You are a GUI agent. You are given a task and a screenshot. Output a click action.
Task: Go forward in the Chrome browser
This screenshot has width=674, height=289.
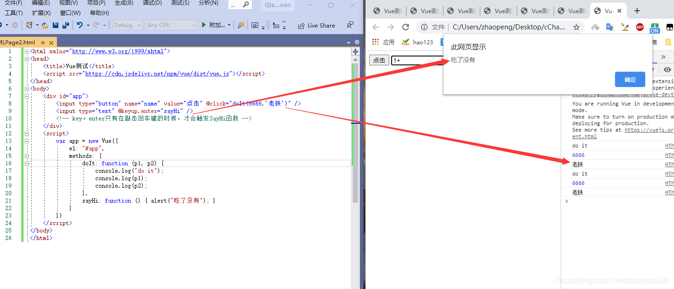pyautogui.click(x=391, y=27)
